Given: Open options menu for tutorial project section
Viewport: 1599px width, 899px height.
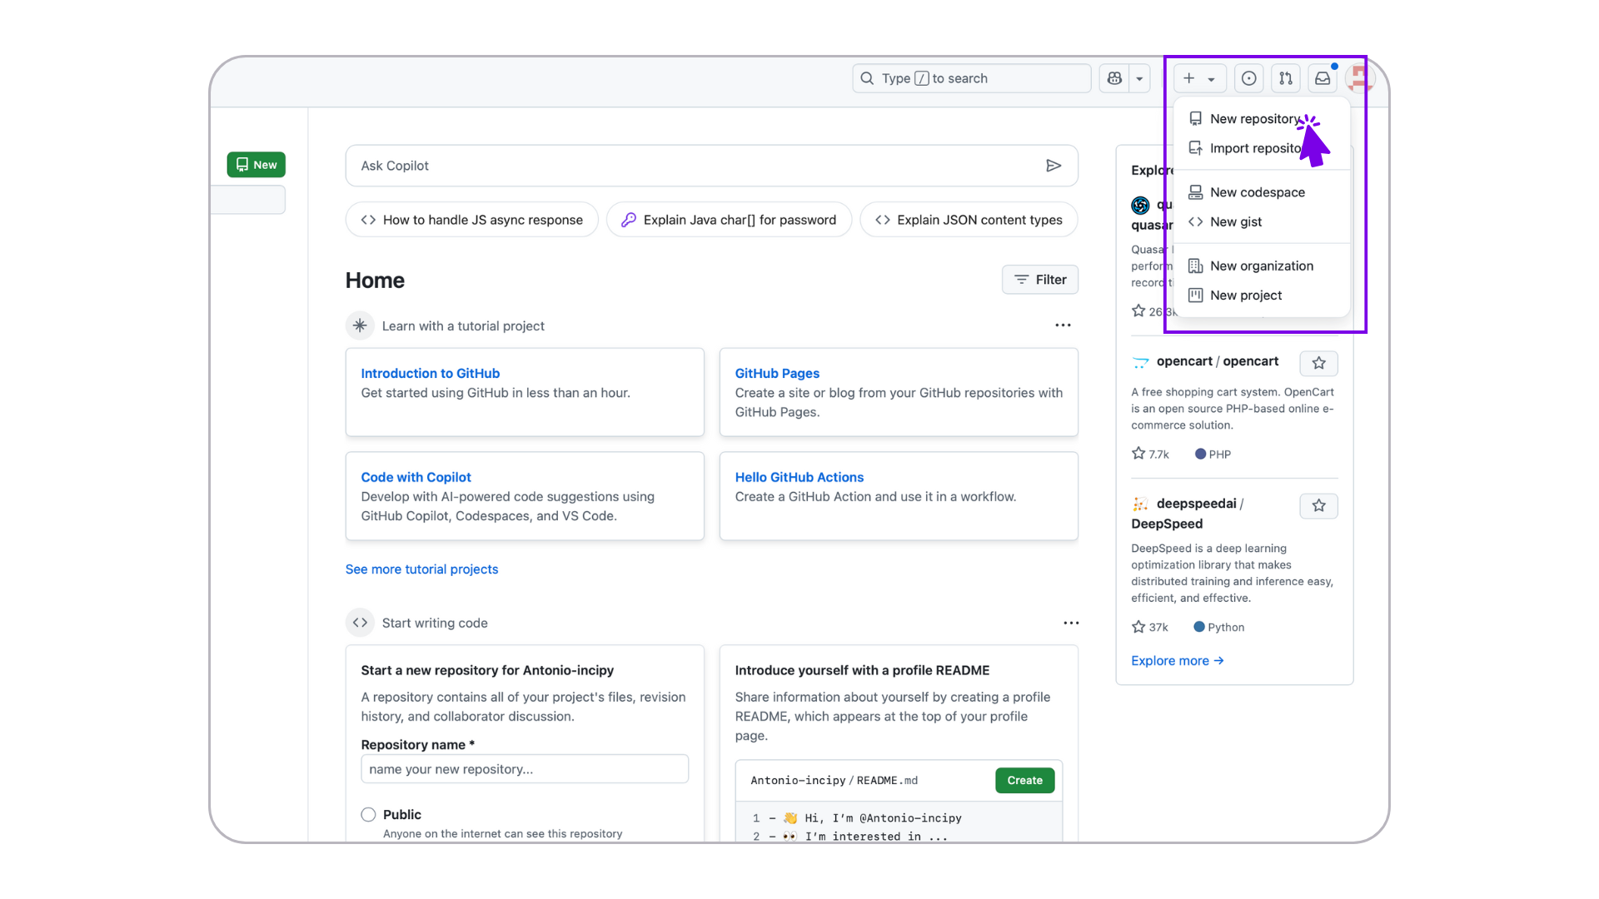Looking at the screenshot, I should pyautogui.click(x=1063, y=325).
